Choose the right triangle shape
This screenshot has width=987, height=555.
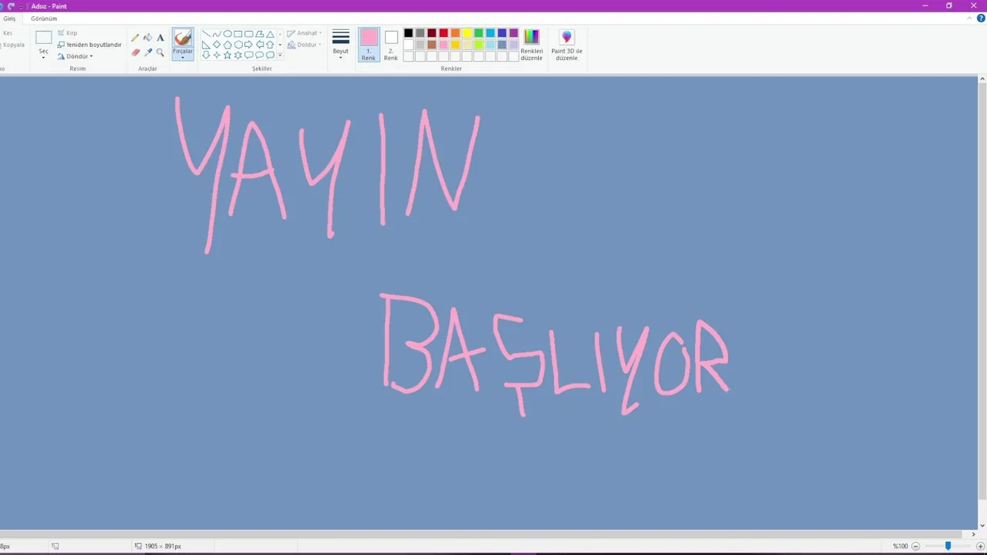[x=206, y=45]
